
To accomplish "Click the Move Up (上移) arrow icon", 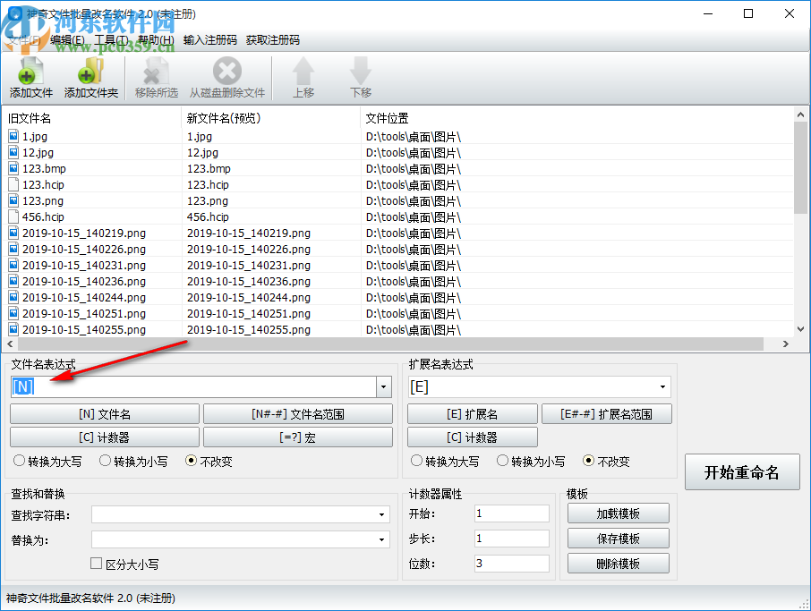I will click(x=303, y=71).
